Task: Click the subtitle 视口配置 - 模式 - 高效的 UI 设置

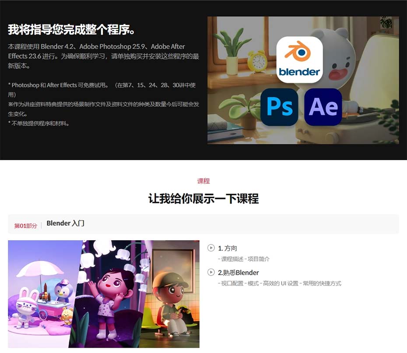Action: 280,283
